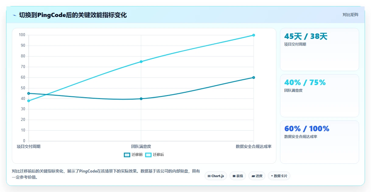Click the 项目交付周期 x-axis label
This screenshot has width=371, height=192.
[29, 146]
